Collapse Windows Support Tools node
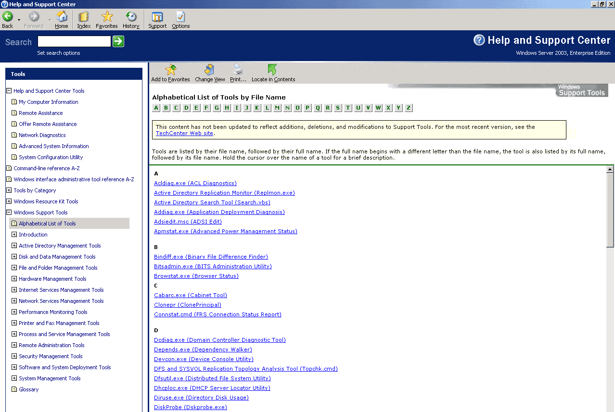Screen dimensions: 615x412 point(9,212)
